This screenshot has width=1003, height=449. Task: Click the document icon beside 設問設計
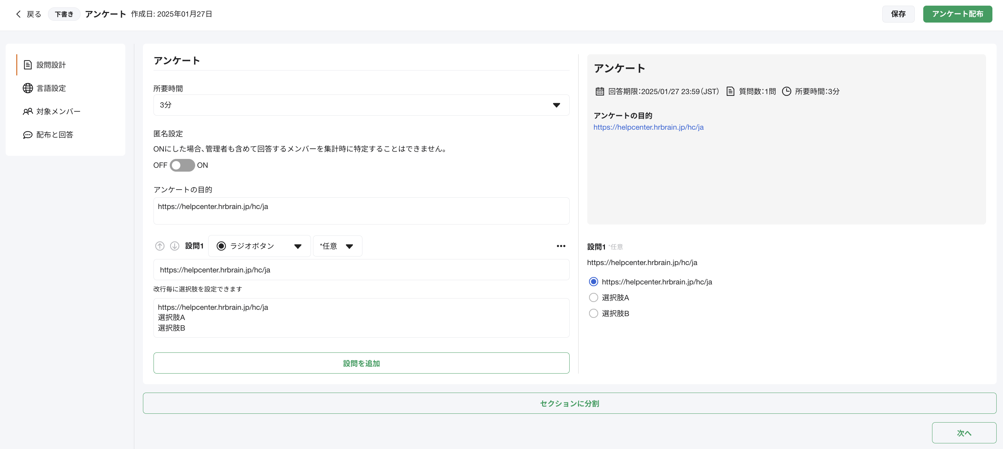(28, 65)
